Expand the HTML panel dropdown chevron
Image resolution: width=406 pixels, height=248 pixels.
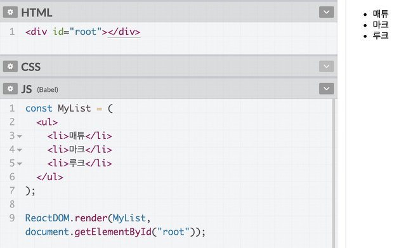(326, 12)
